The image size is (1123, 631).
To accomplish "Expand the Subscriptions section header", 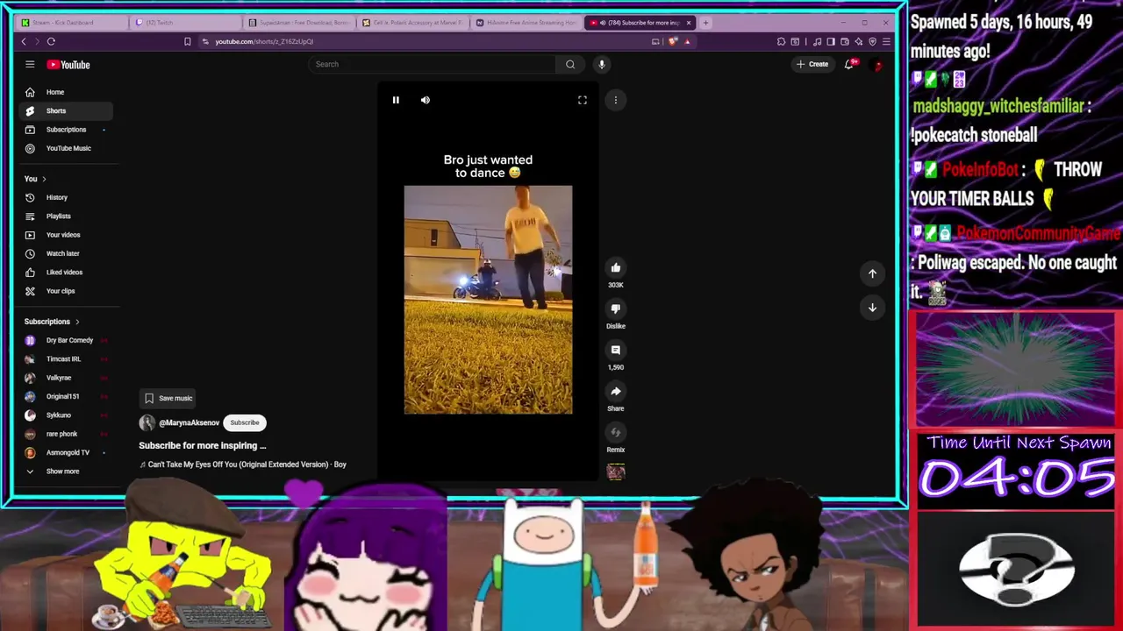I will pyautogui.click(x=52, y=322).
